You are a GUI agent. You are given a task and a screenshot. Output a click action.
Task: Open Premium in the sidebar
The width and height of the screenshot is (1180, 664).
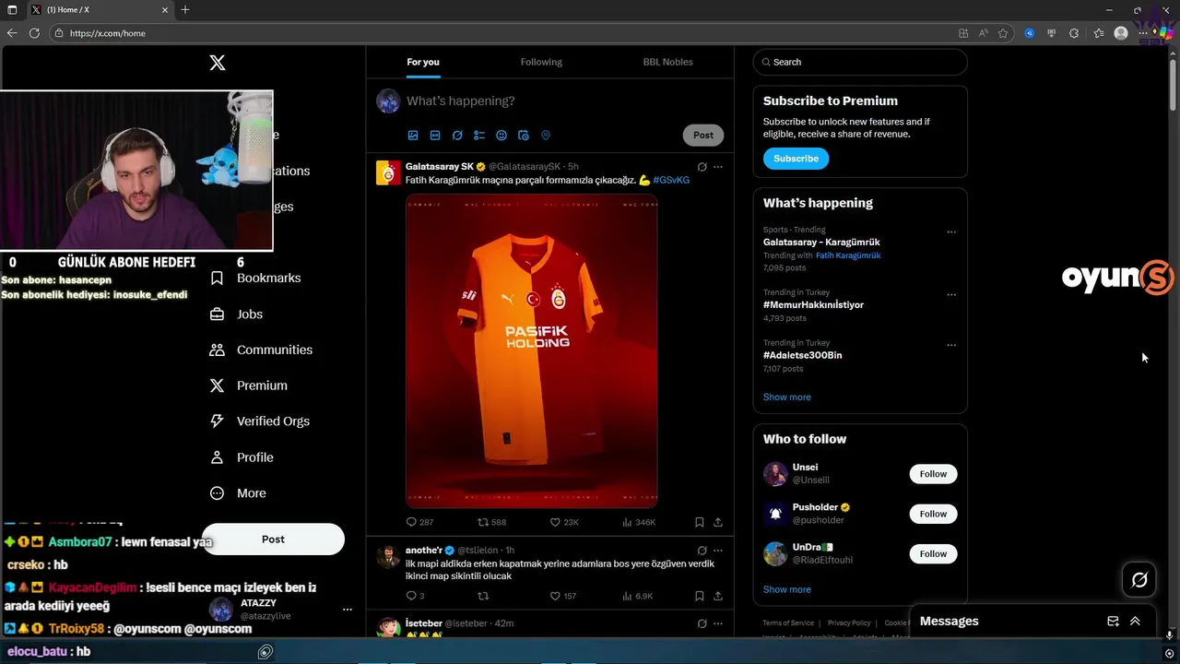[x=248, y=385]
